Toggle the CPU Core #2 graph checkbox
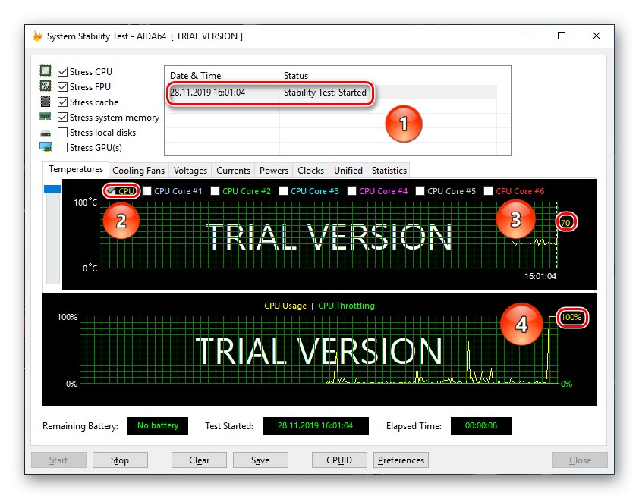 click(x=216, y=191)
